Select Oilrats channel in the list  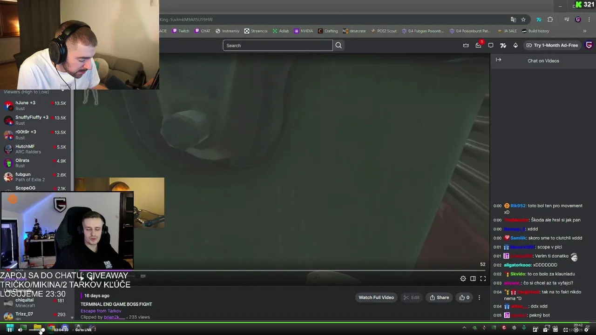[35, 163]
